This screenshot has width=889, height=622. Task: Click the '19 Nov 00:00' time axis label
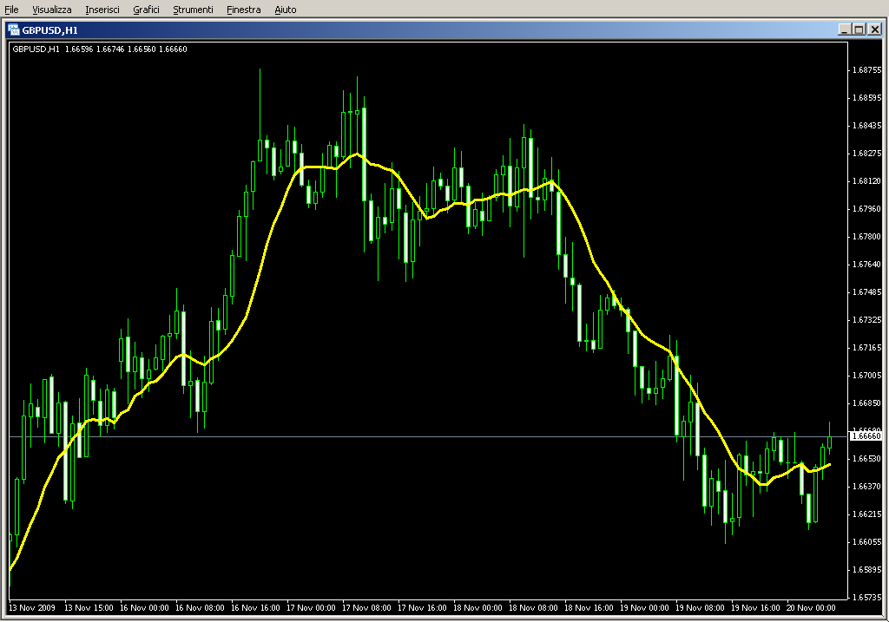[x=644, y=608]
